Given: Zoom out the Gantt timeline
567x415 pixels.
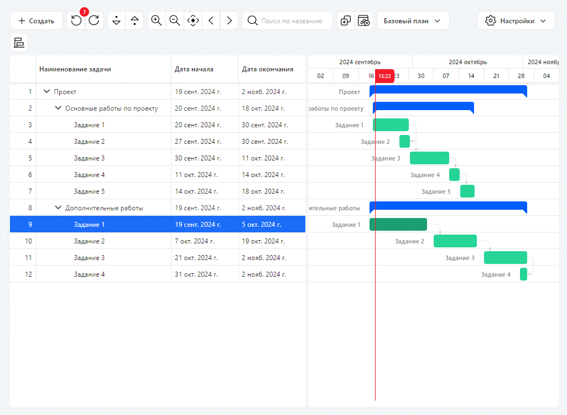Looking at the screenshot, I should click(x=175, y=20).
